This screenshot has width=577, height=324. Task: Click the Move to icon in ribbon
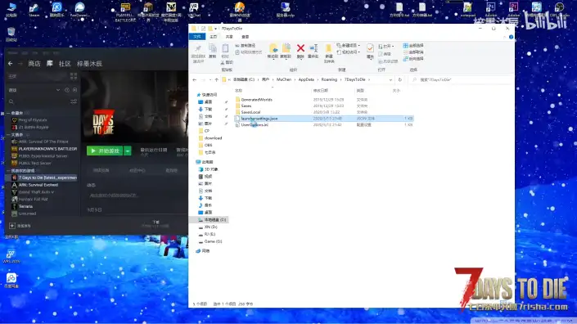tap(273, 48)
